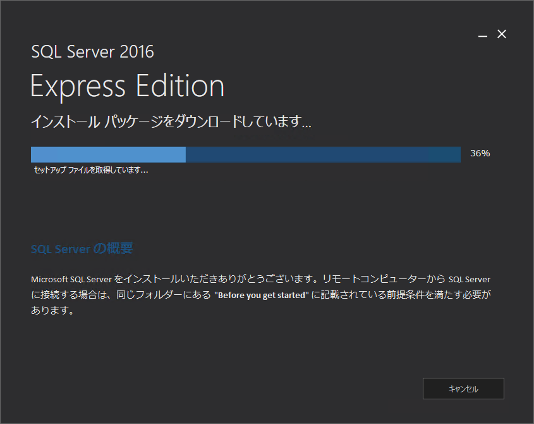This screenshot has width=534, height=424.
Task: Click the セットアップ ファイルを取得しています status text
Action: [x=90, y=170]
